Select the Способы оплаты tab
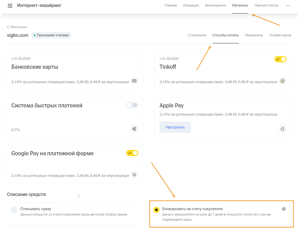This screenshot has height=232, width=299. coord(225,35)
